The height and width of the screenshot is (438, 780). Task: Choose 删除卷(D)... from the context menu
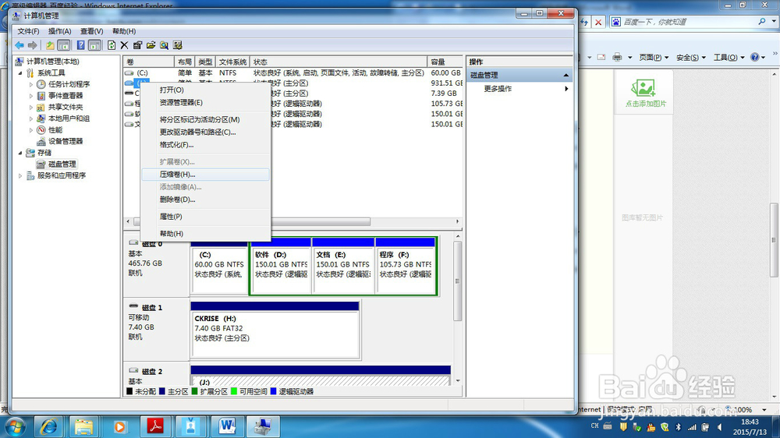[x=205, y=200]
